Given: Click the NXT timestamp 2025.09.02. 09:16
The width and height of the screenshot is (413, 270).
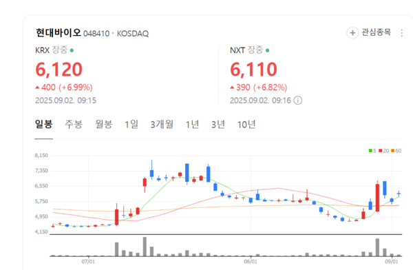Looking at the screenshot, I should [x=260, y=101].
